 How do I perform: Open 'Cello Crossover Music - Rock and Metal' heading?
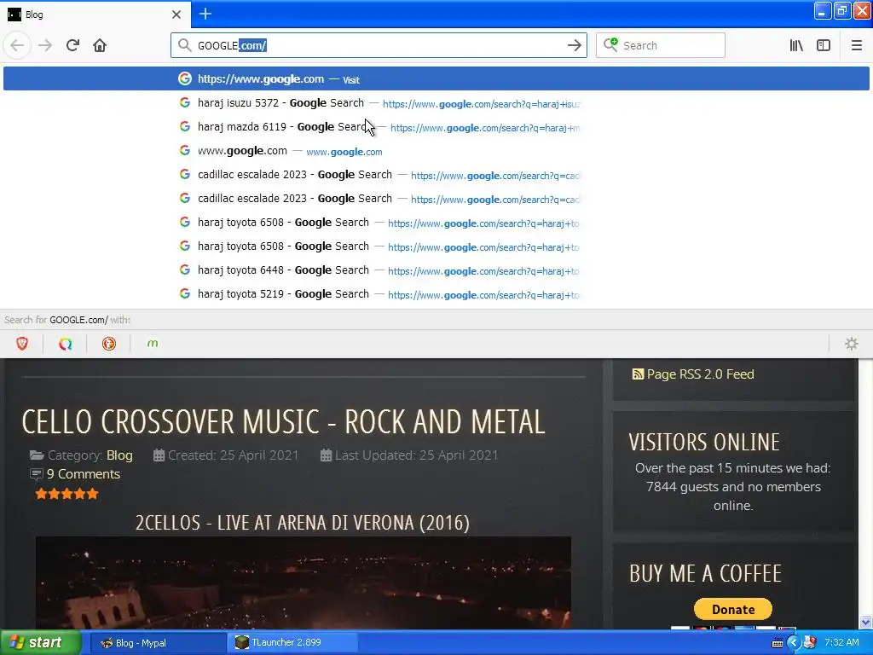283,421
